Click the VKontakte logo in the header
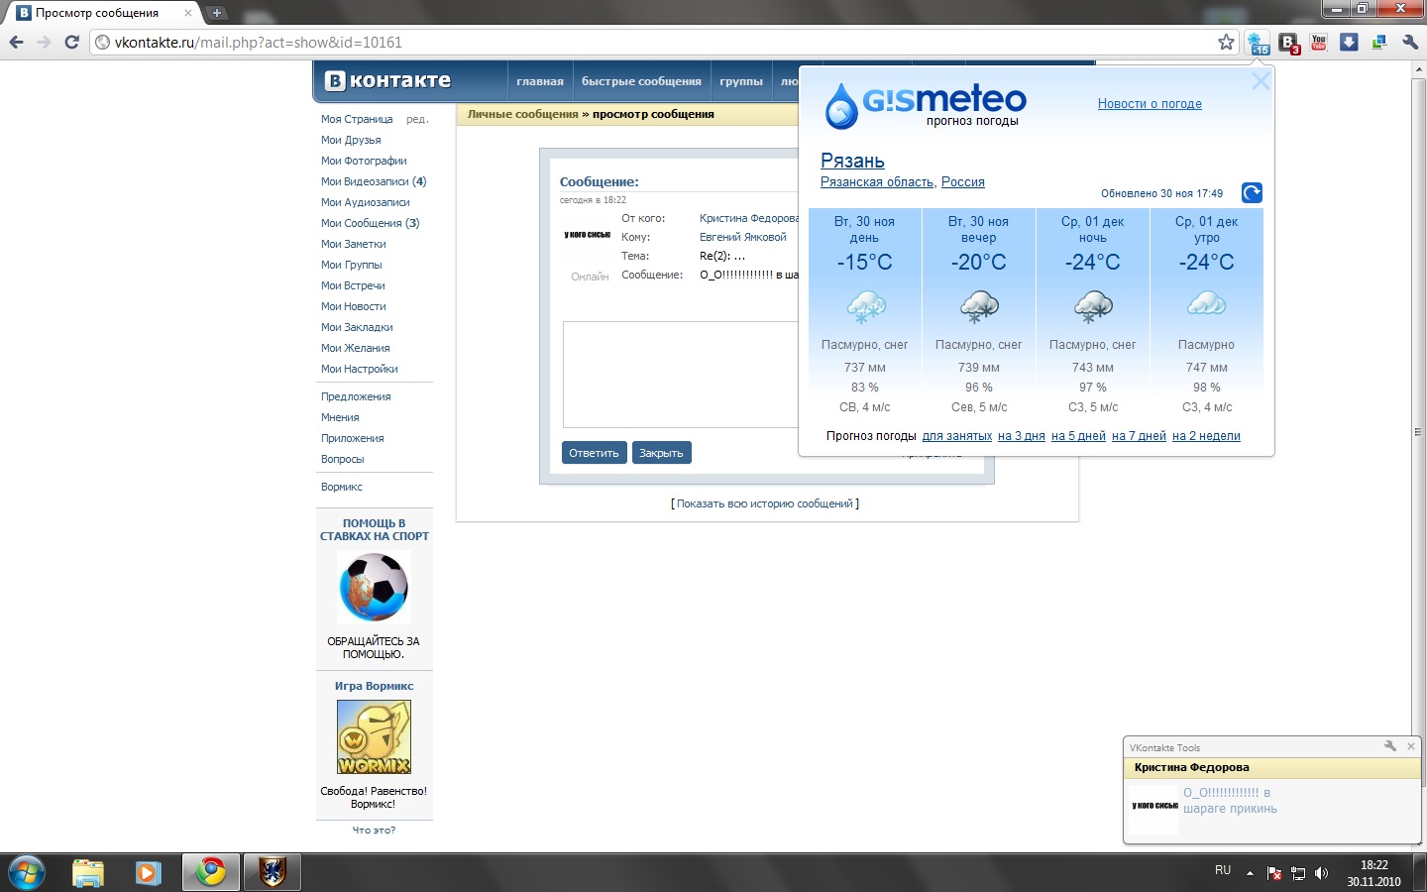 387,81
